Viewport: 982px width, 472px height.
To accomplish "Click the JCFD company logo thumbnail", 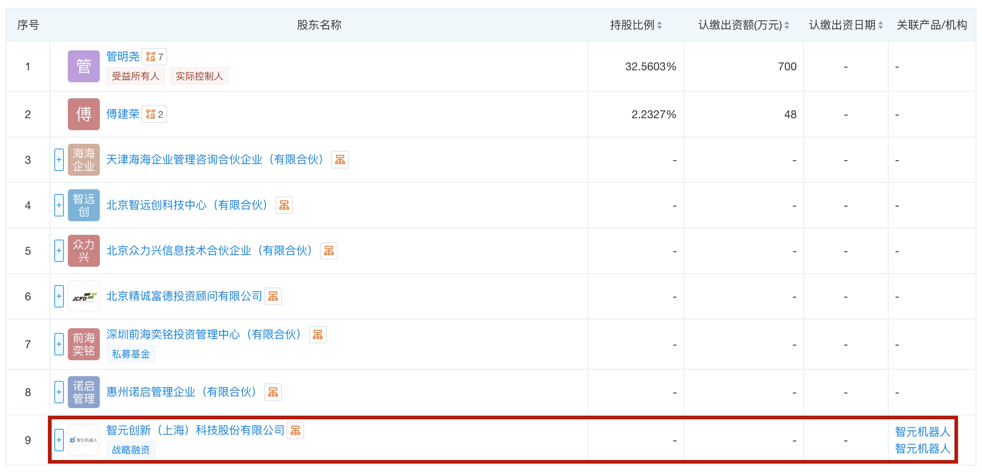I will click(x=84, y=296).
